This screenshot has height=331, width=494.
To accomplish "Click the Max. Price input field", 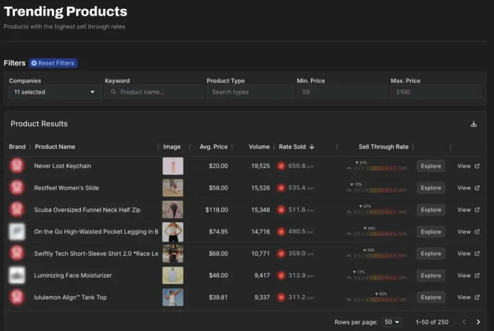I will point(436,92).
